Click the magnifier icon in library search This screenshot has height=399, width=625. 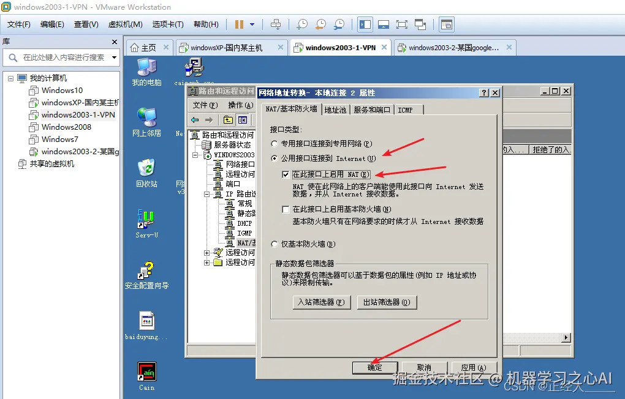pyautogui.click(x=13, y=58)
